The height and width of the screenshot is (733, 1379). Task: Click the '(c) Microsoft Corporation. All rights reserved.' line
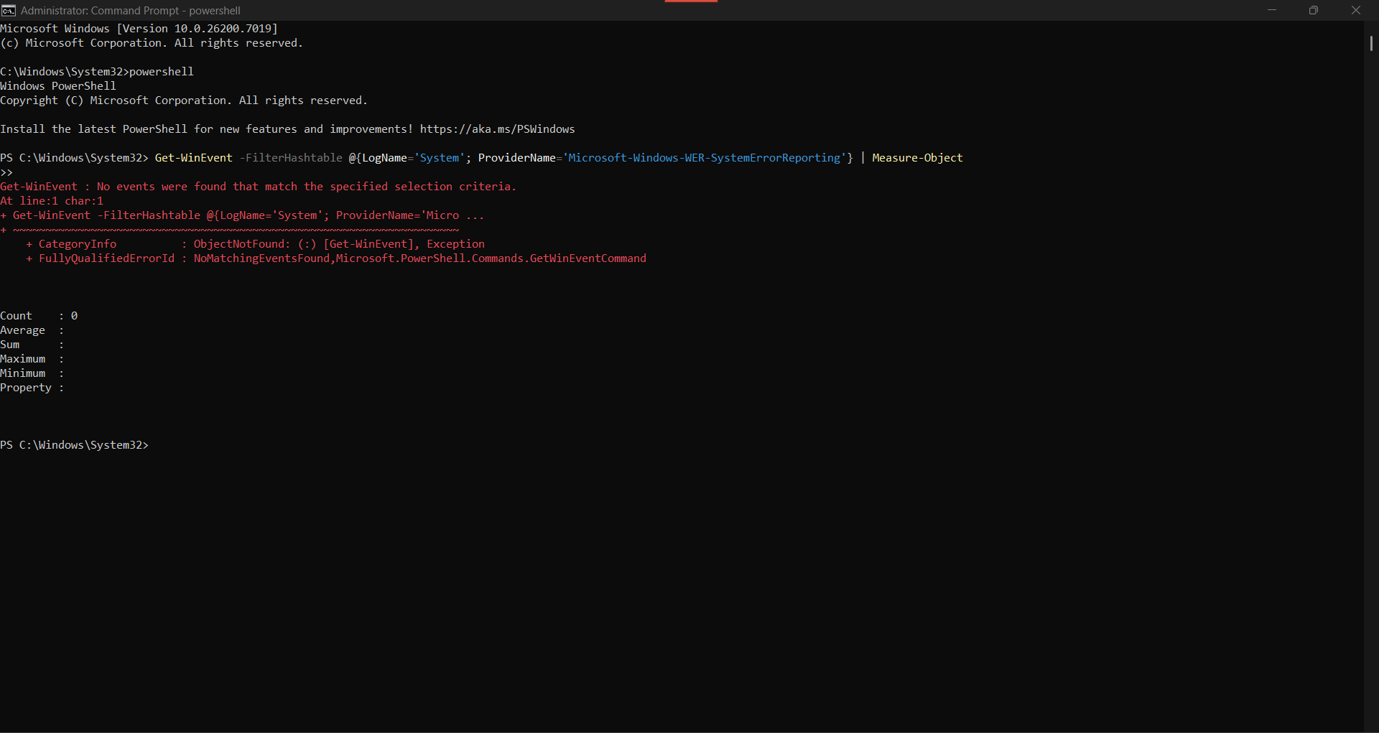[x=152, y=43]
